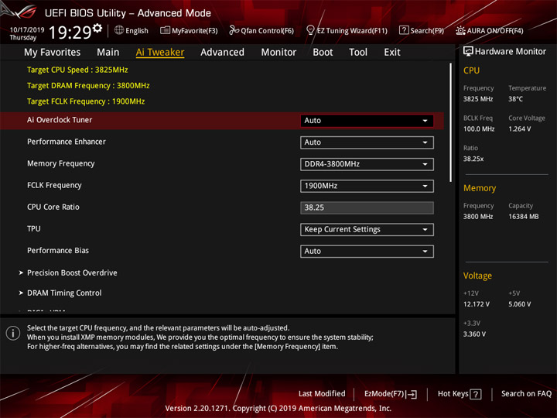
Task: Click the info icon in the help panel
Action: 13,333
